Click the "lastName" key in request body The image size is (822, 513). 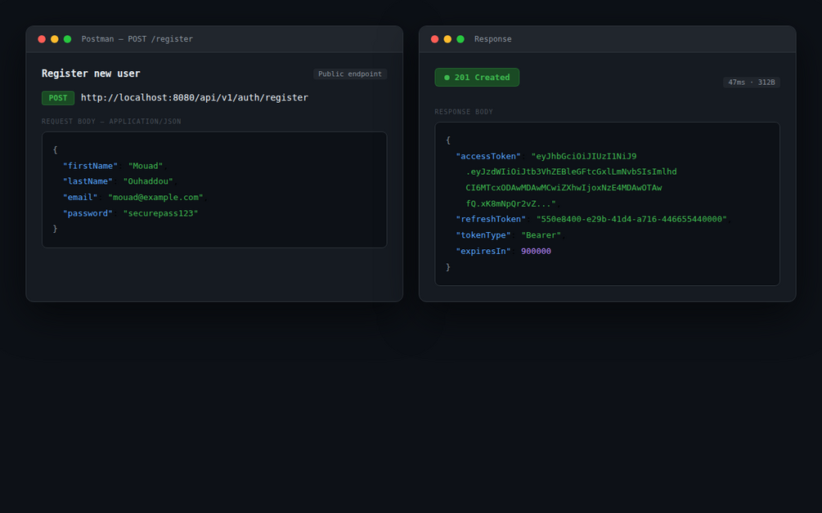point(88,181)
